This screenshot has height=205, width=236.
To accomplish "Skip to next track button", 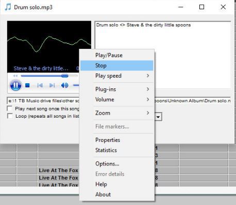I will [x=52, y=85].
